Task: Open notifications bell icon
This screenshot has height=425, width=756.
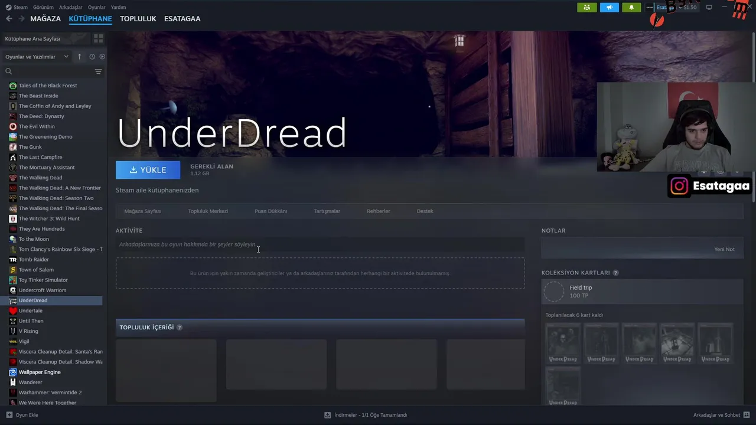Action: 631,7
